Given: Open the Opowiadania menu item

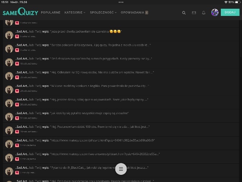Looking at the screenshot, I should pos(133,13).
